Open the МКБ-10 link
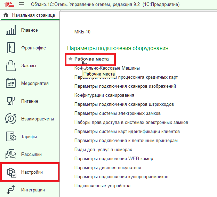The width and height of the screenshot is (217, 197). pos(82,32)
